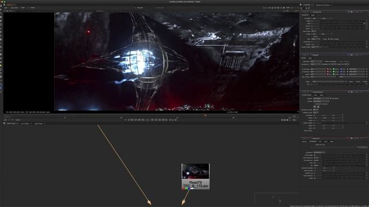Open the Dope Sheet tab
The height and width of the screenshot is (207, 369).
coord(39,124)
